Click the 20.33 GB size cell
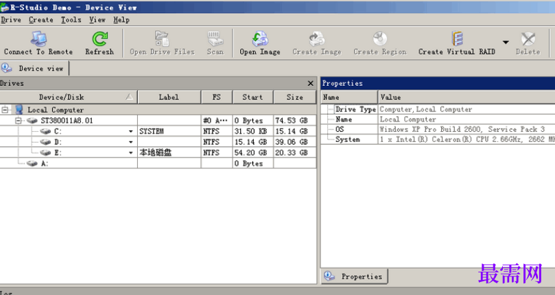Viewport: 555px width, 295px height. click(x=294, y=152)
